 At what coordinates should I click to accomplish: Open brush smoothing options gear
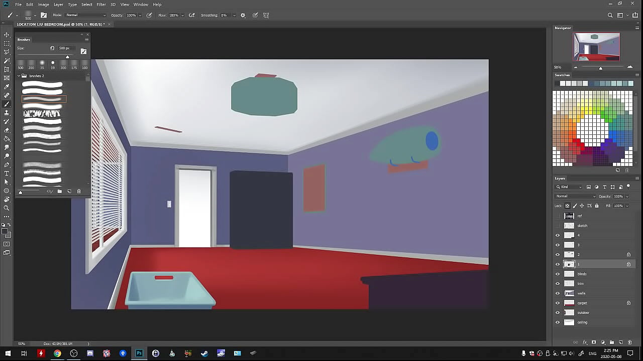point(243,16)
